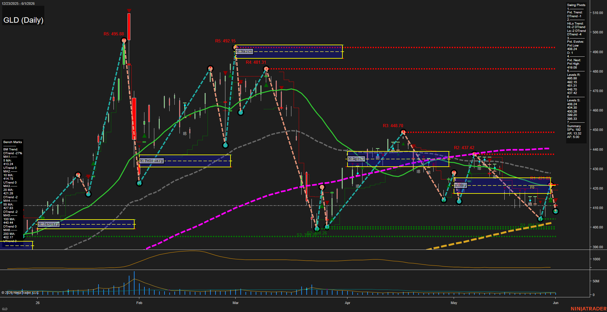The height and width of the screenshot is (312, 607).
Task: Click the 100 MA: 440.44 entry
Action: [9, 221]
